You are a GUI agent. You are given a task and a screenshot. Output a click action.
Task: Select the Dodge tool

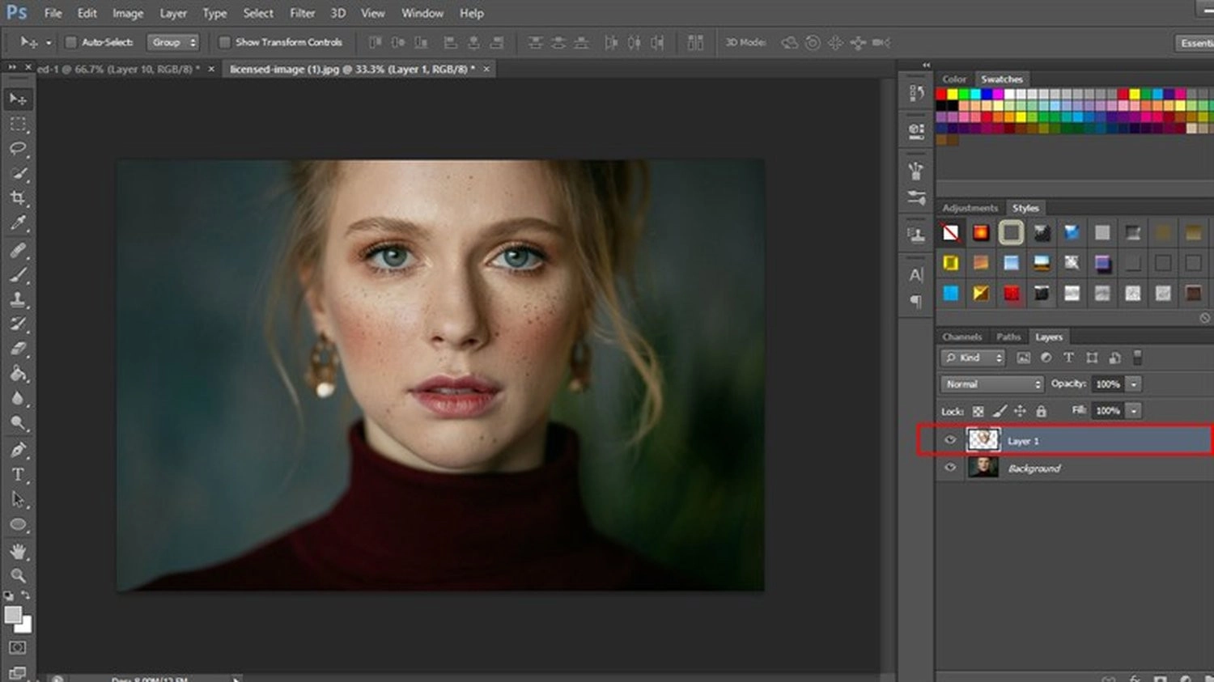point(18,422)
